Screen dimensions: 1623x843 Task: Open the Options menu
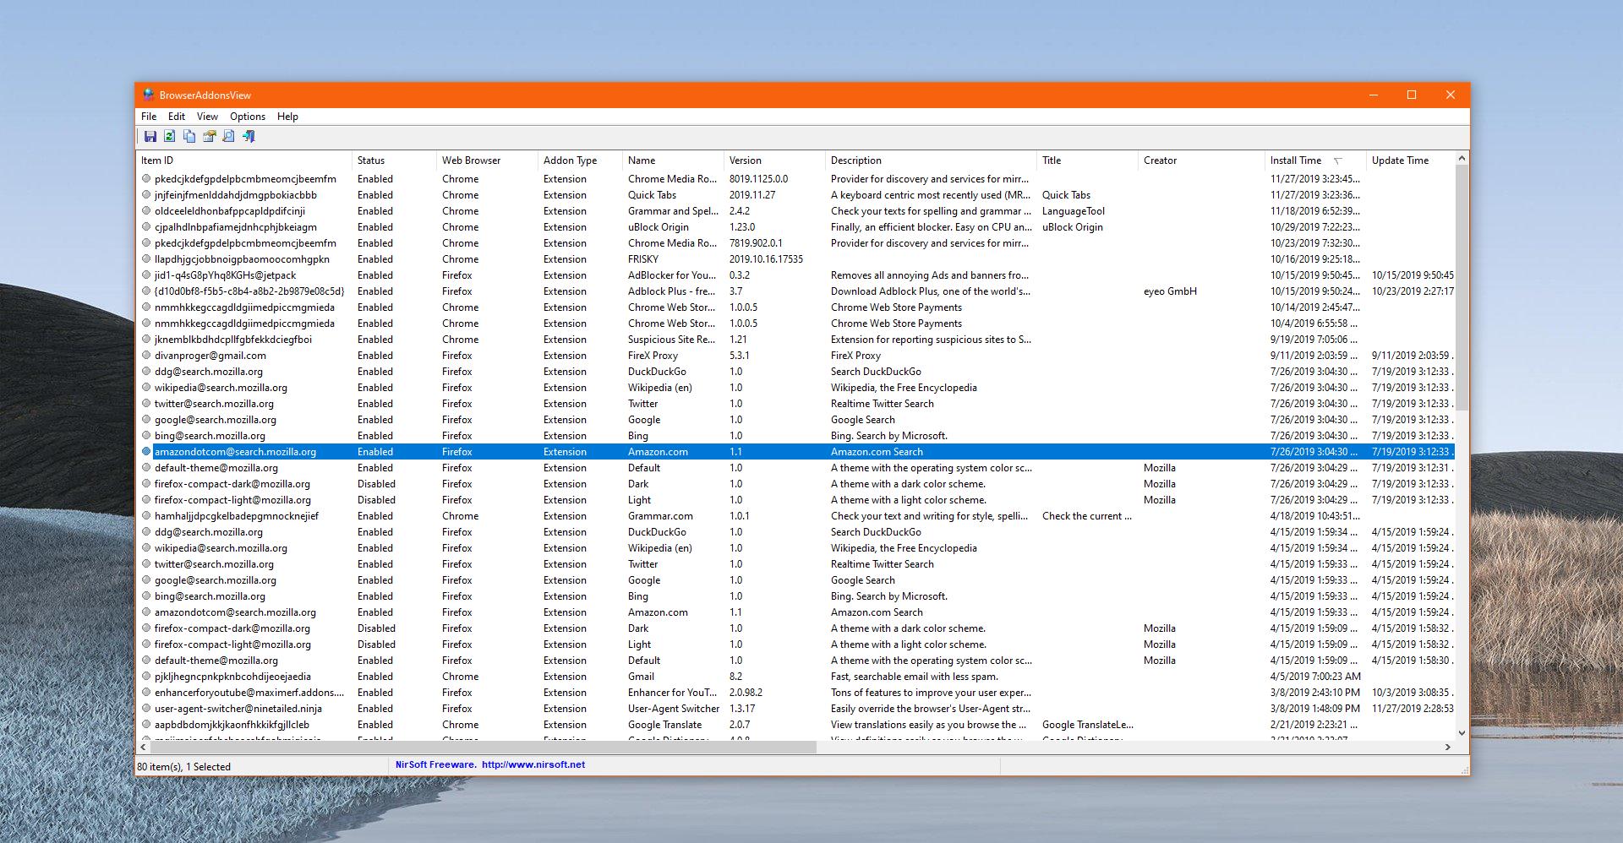(x=248, y=117)
